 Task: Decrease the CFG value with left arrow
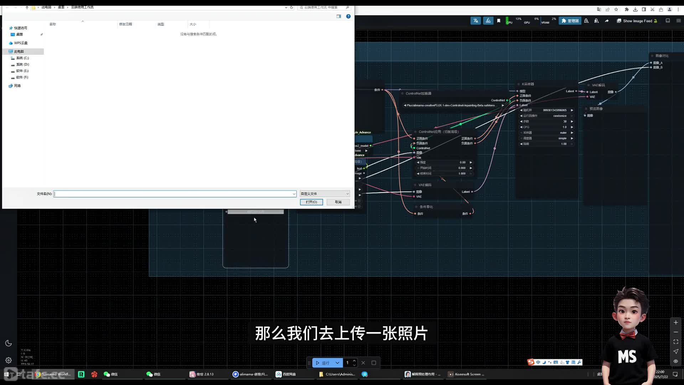(521, 127)
